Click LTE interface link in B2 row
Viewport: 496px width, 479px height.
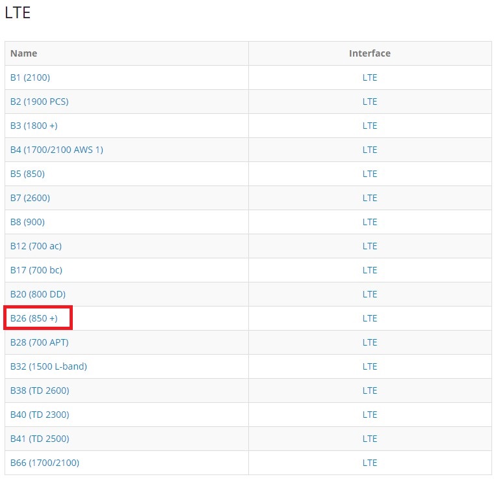click(x=370, y=102)
